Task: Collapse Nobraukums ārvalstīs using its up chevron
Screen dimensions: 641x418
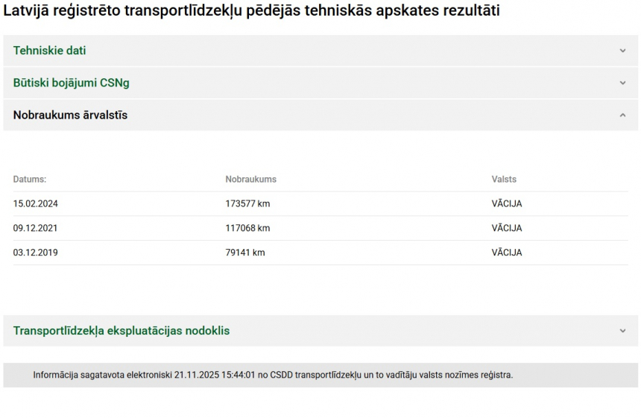Action: (622, 115)
